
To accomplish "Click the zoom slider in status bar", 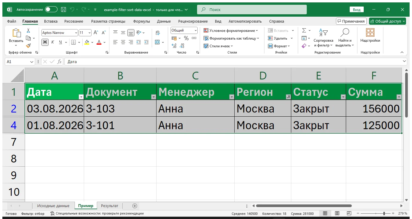I will (375, 213).
